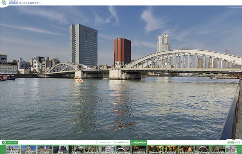The width and height of the screenshot is (242, 154).
Task: Click the 'バーチャル見学ツアー' title text
Action: [x=30, y=3]
